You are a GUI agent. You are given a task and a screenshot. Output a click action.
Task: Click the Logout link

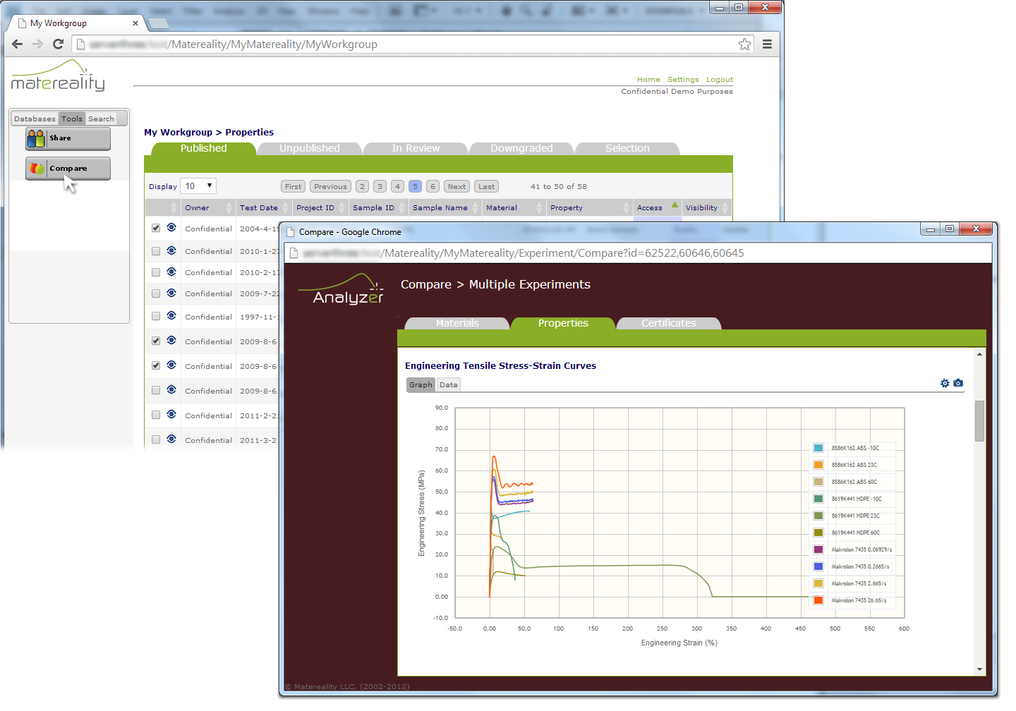point(719,79)
